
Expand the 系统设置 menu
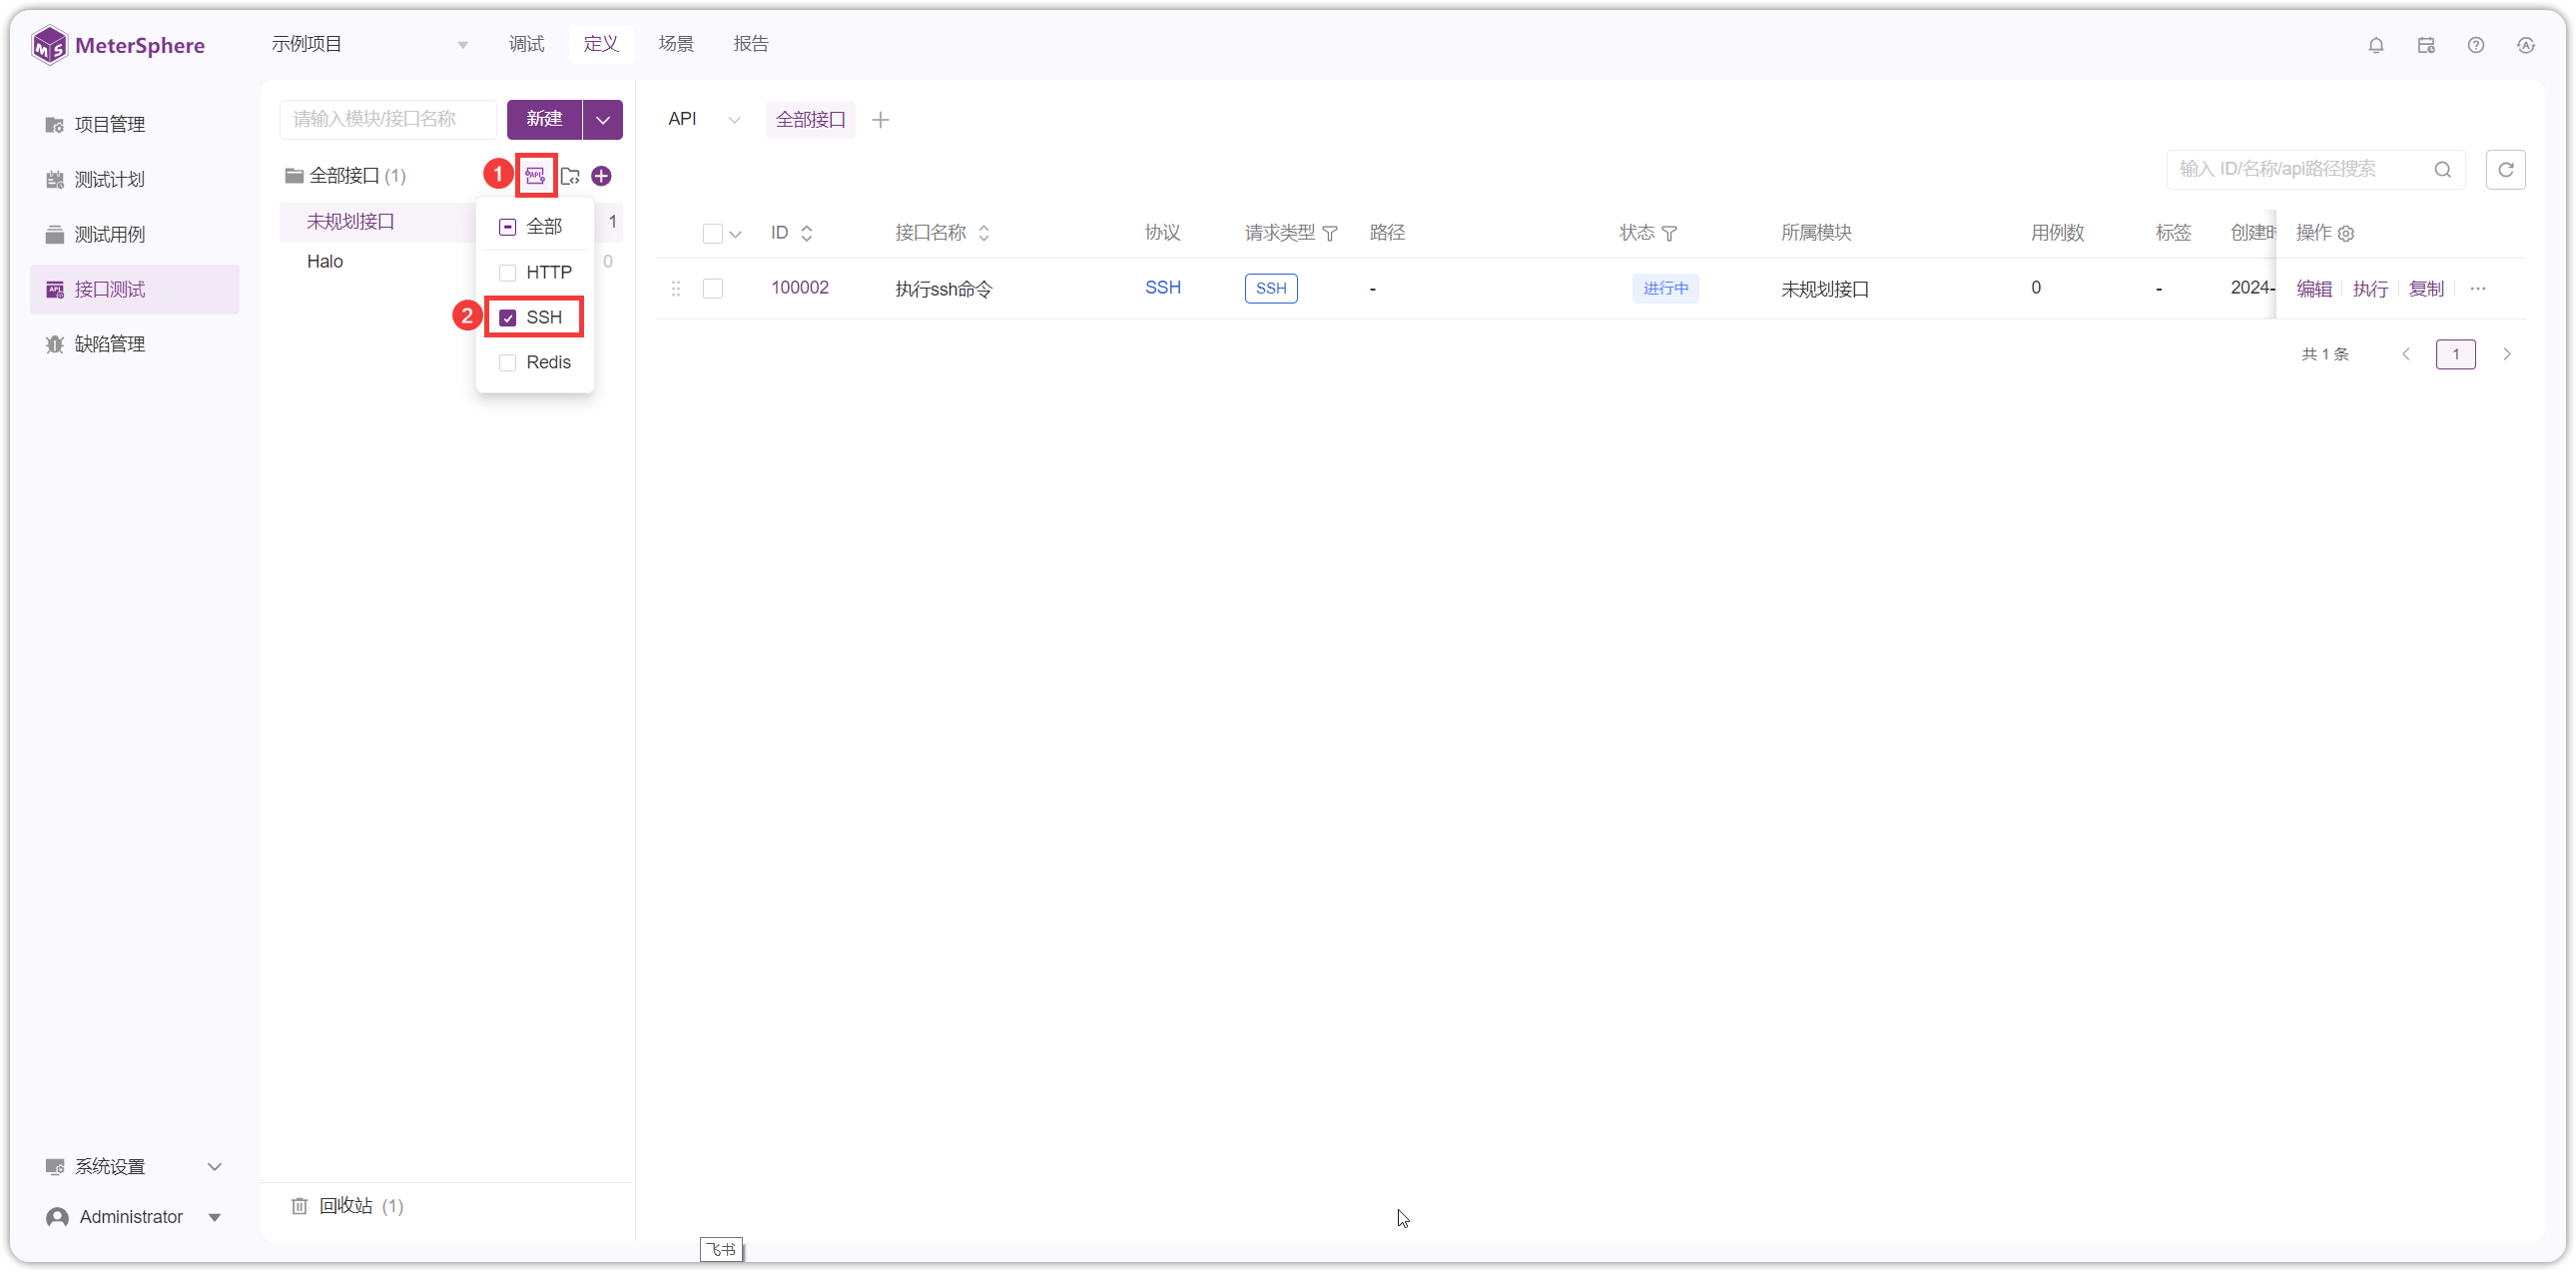pyautogui.click(x=135, y=1167)
